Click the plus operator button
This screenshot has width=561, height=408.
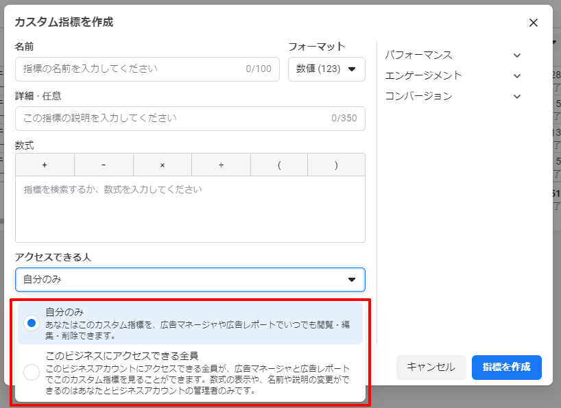pos(45,165)
